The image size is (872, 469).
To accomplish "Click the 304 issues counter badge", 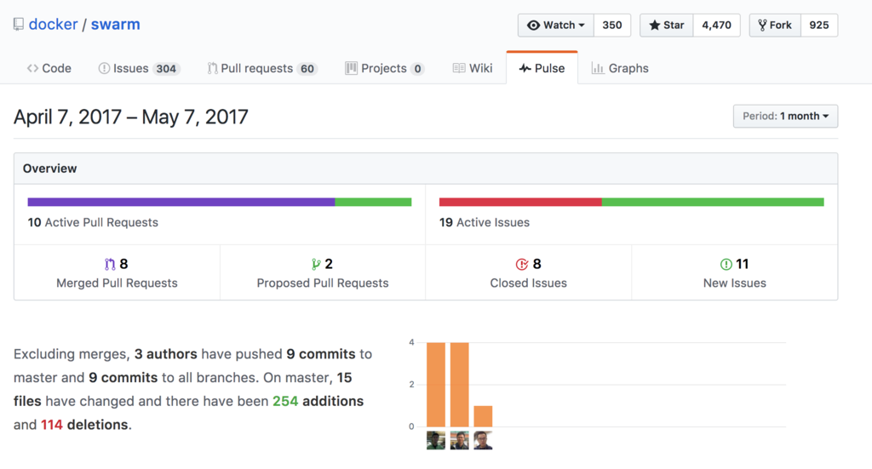I will tap(166, 69).
